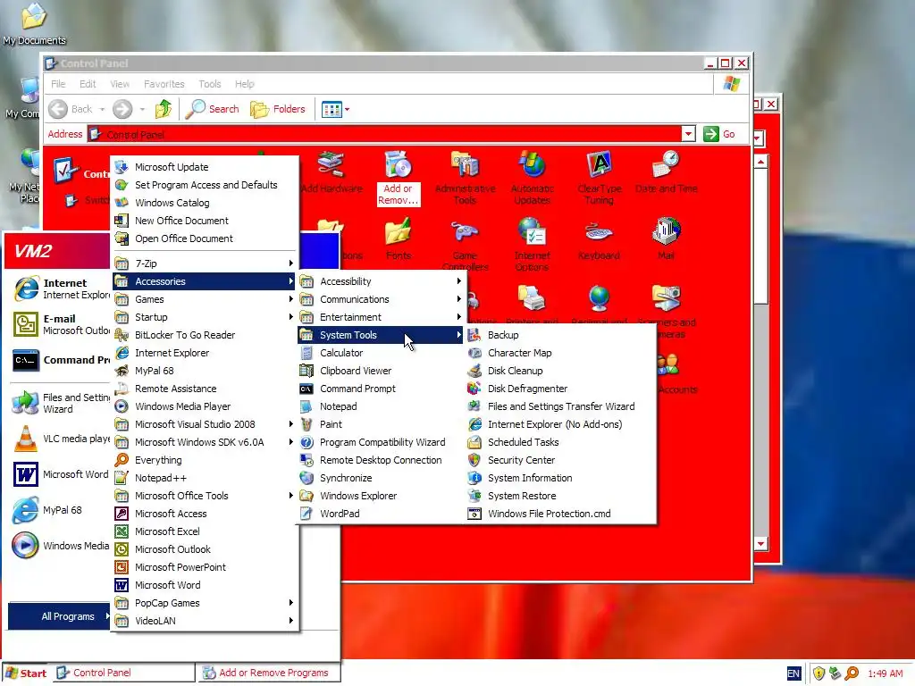
Task: Open the File menu in Control Panel
Action: click(x=58, y=84)
